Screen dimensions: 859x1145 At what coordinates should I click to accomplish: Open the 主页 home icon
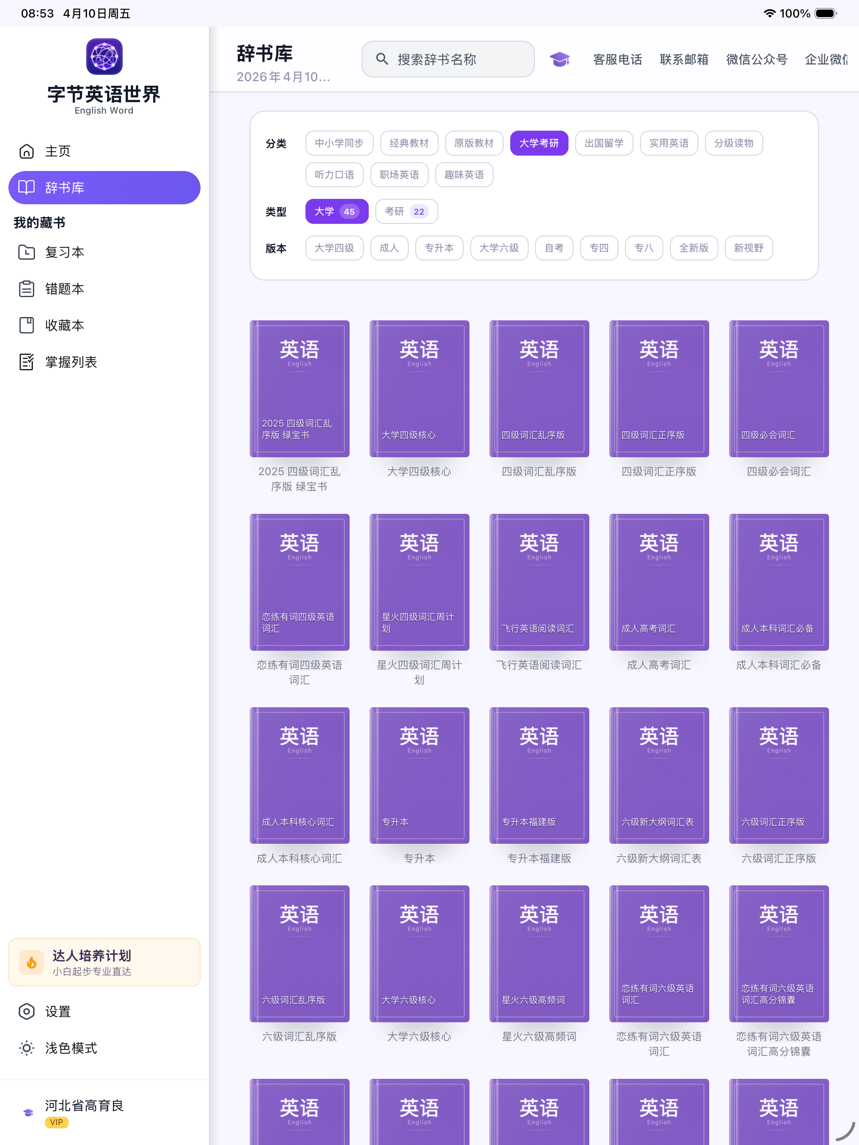26,151
